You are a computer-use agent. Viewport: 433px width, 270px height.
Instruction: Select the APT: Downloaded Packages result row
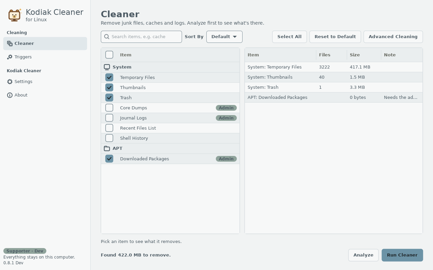(334, 98)
